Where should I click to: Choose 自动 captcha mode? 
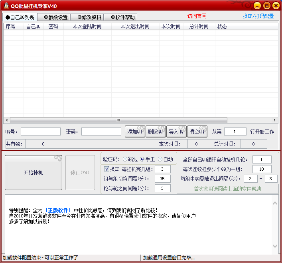pyautogui.click(x=160, y=159)
